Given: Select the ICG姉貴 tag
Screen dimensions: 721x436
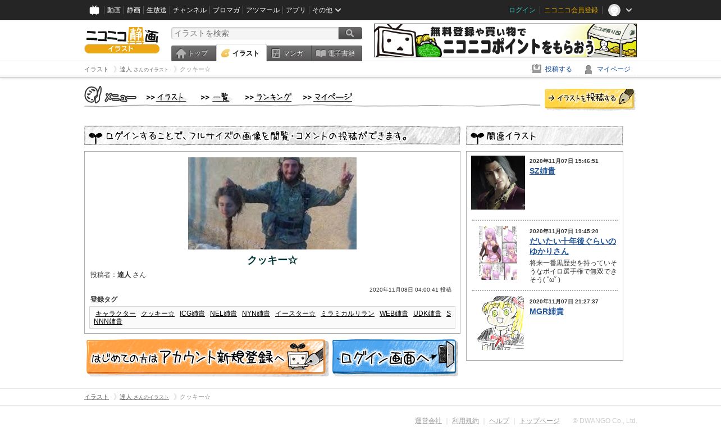Looking at the screenshot, I should coord(192,314).
